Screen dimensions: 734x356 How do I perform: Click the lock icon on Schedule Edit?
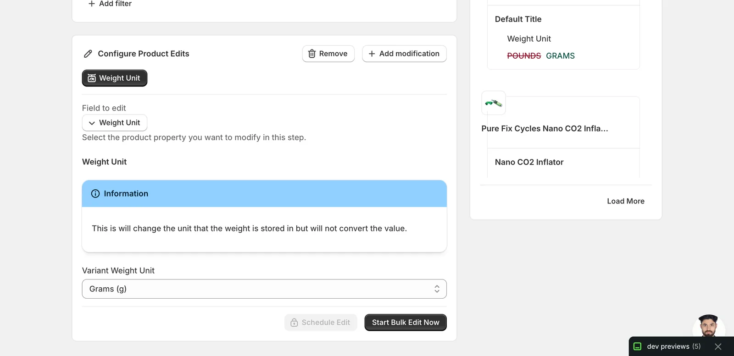(x=295, y=323)
